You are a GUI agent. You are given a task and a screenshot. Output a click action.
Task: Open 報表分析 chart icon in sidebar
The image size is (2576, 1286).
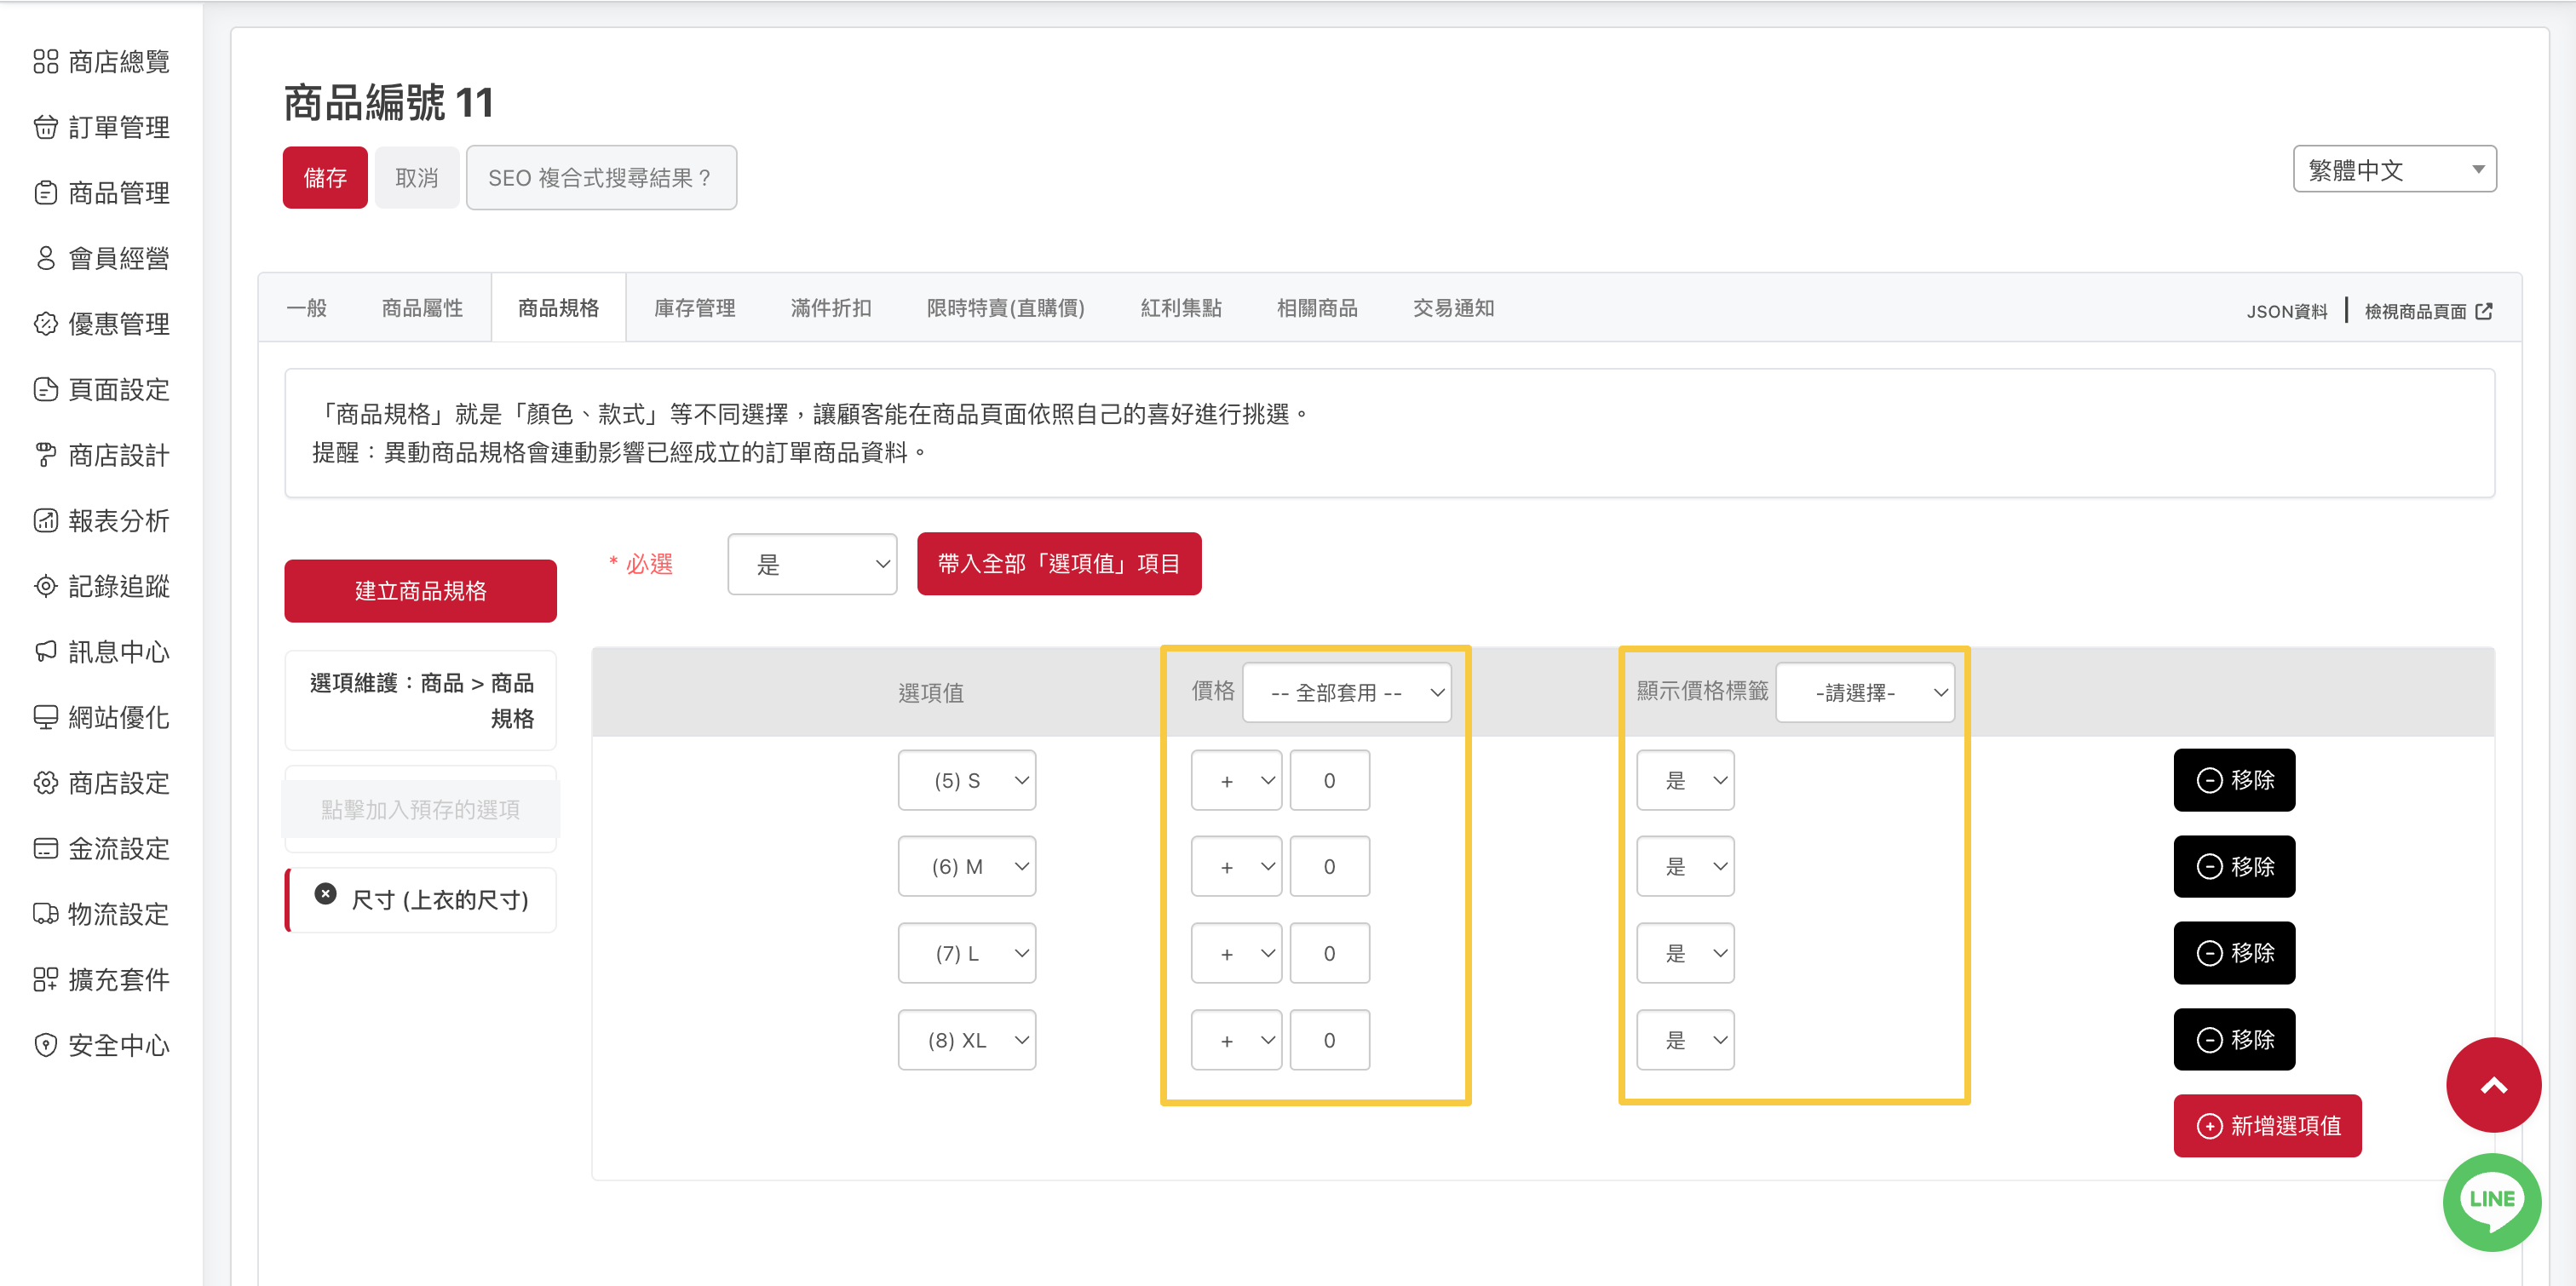[x=45, y=520]
